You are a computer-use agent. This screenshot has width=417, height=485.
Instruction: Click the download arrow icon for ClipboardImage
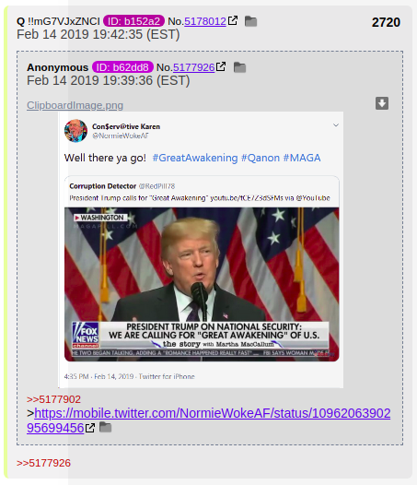click(382, 103)
